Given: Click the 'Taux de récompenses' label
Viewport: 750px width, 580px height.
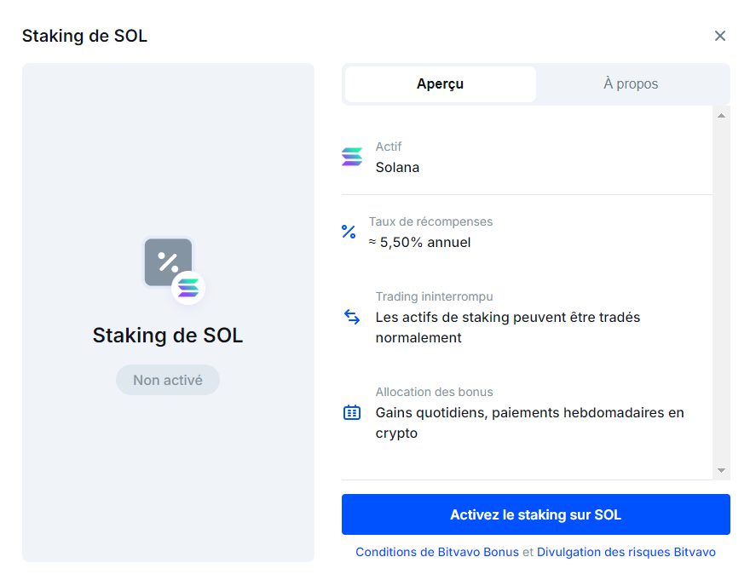Looking at the screenshot, I should (x=430, y=221).
